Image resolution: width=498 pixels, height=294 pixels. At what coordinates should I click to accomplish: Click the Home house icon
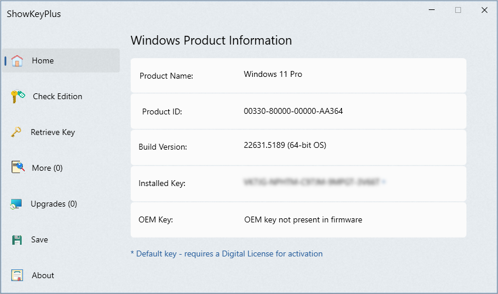(17, 60)
